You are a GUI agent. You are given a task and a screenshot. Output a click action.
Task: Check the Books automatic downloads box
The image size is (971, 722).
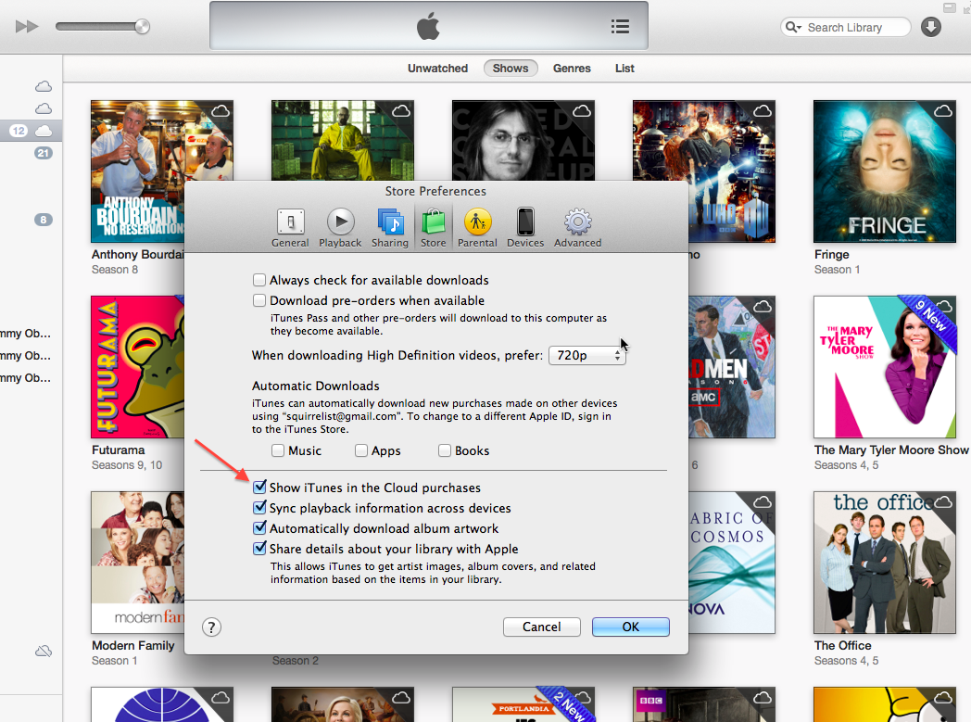[445, 450]
